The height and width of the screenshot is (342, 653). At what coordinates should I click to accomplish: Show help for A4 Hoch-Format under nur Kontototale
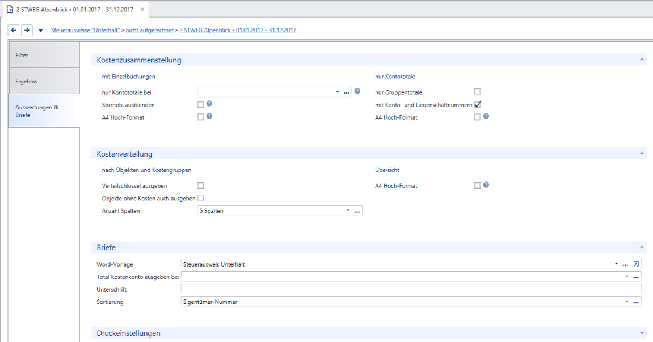pos(486,116)
